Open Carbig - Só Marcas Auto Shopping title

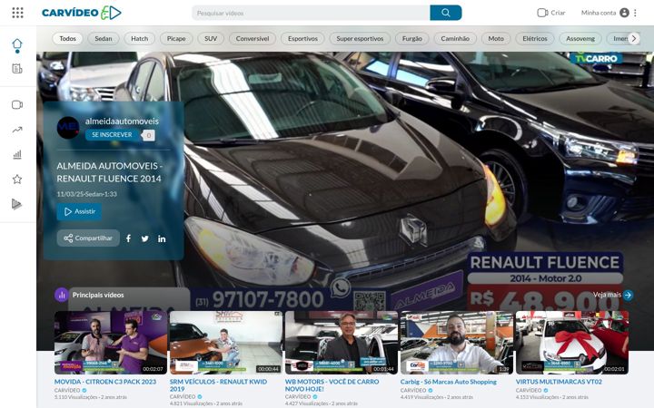(x=449, y=382)
